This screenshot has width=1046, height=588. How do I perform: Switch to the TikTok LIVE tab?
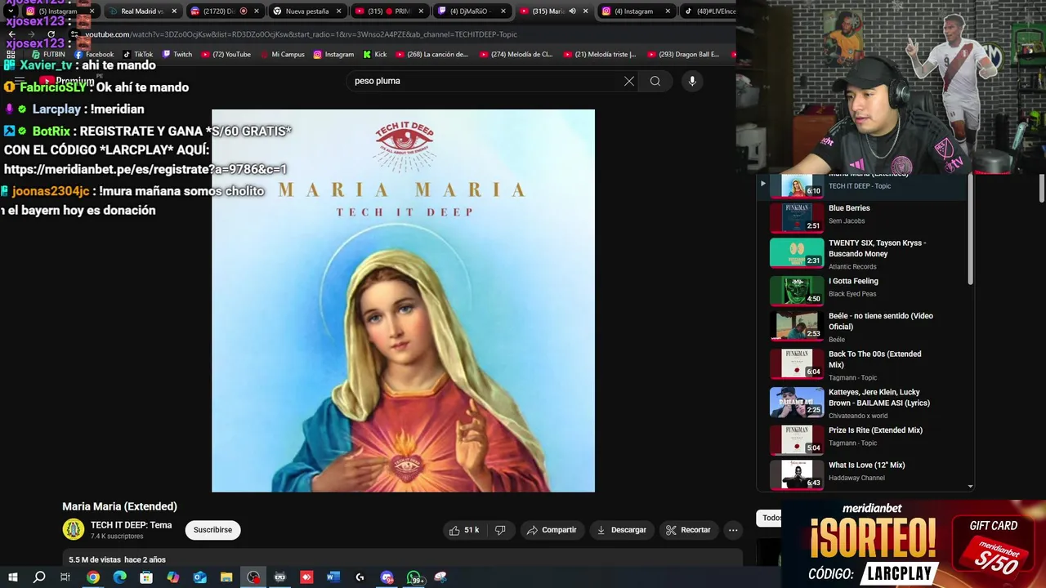(708, 11)
